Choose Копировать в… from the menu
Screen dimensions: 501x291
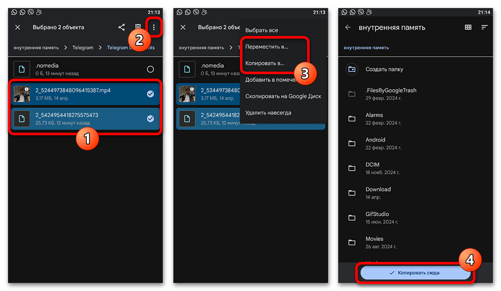point(265,63)
